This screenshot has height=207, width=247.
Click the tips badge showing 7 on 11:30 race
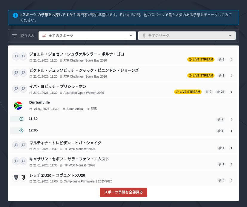click(220, 119)
